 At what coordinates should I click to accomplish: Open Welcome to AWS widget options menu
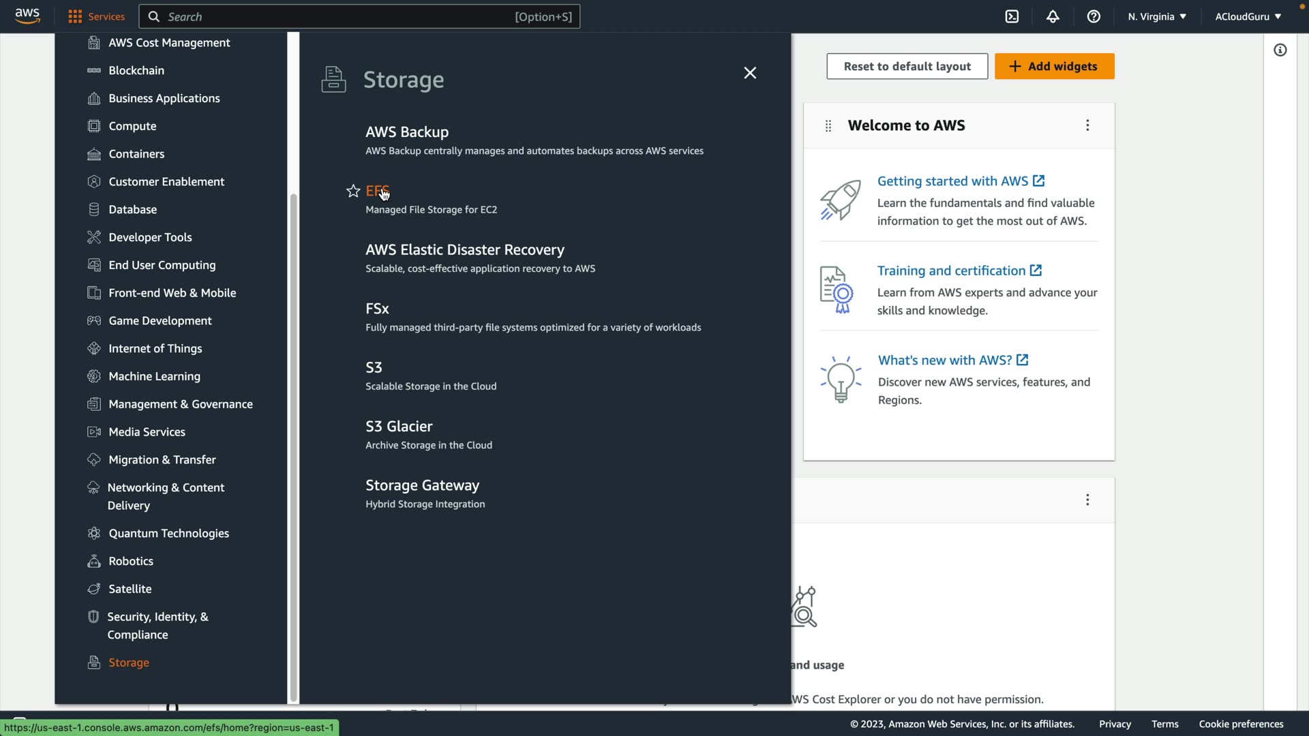[x=1087, y=125]
